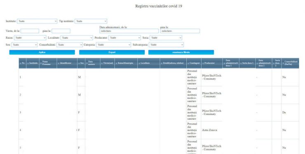
Task: Click the Export button
Action: tap(112, 52)
